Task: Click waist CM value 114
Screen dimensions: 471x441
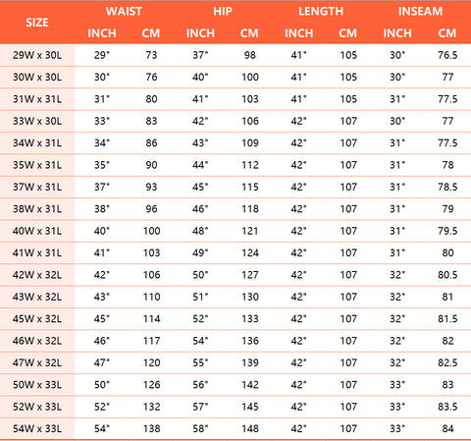Action: tap(151, 318)
